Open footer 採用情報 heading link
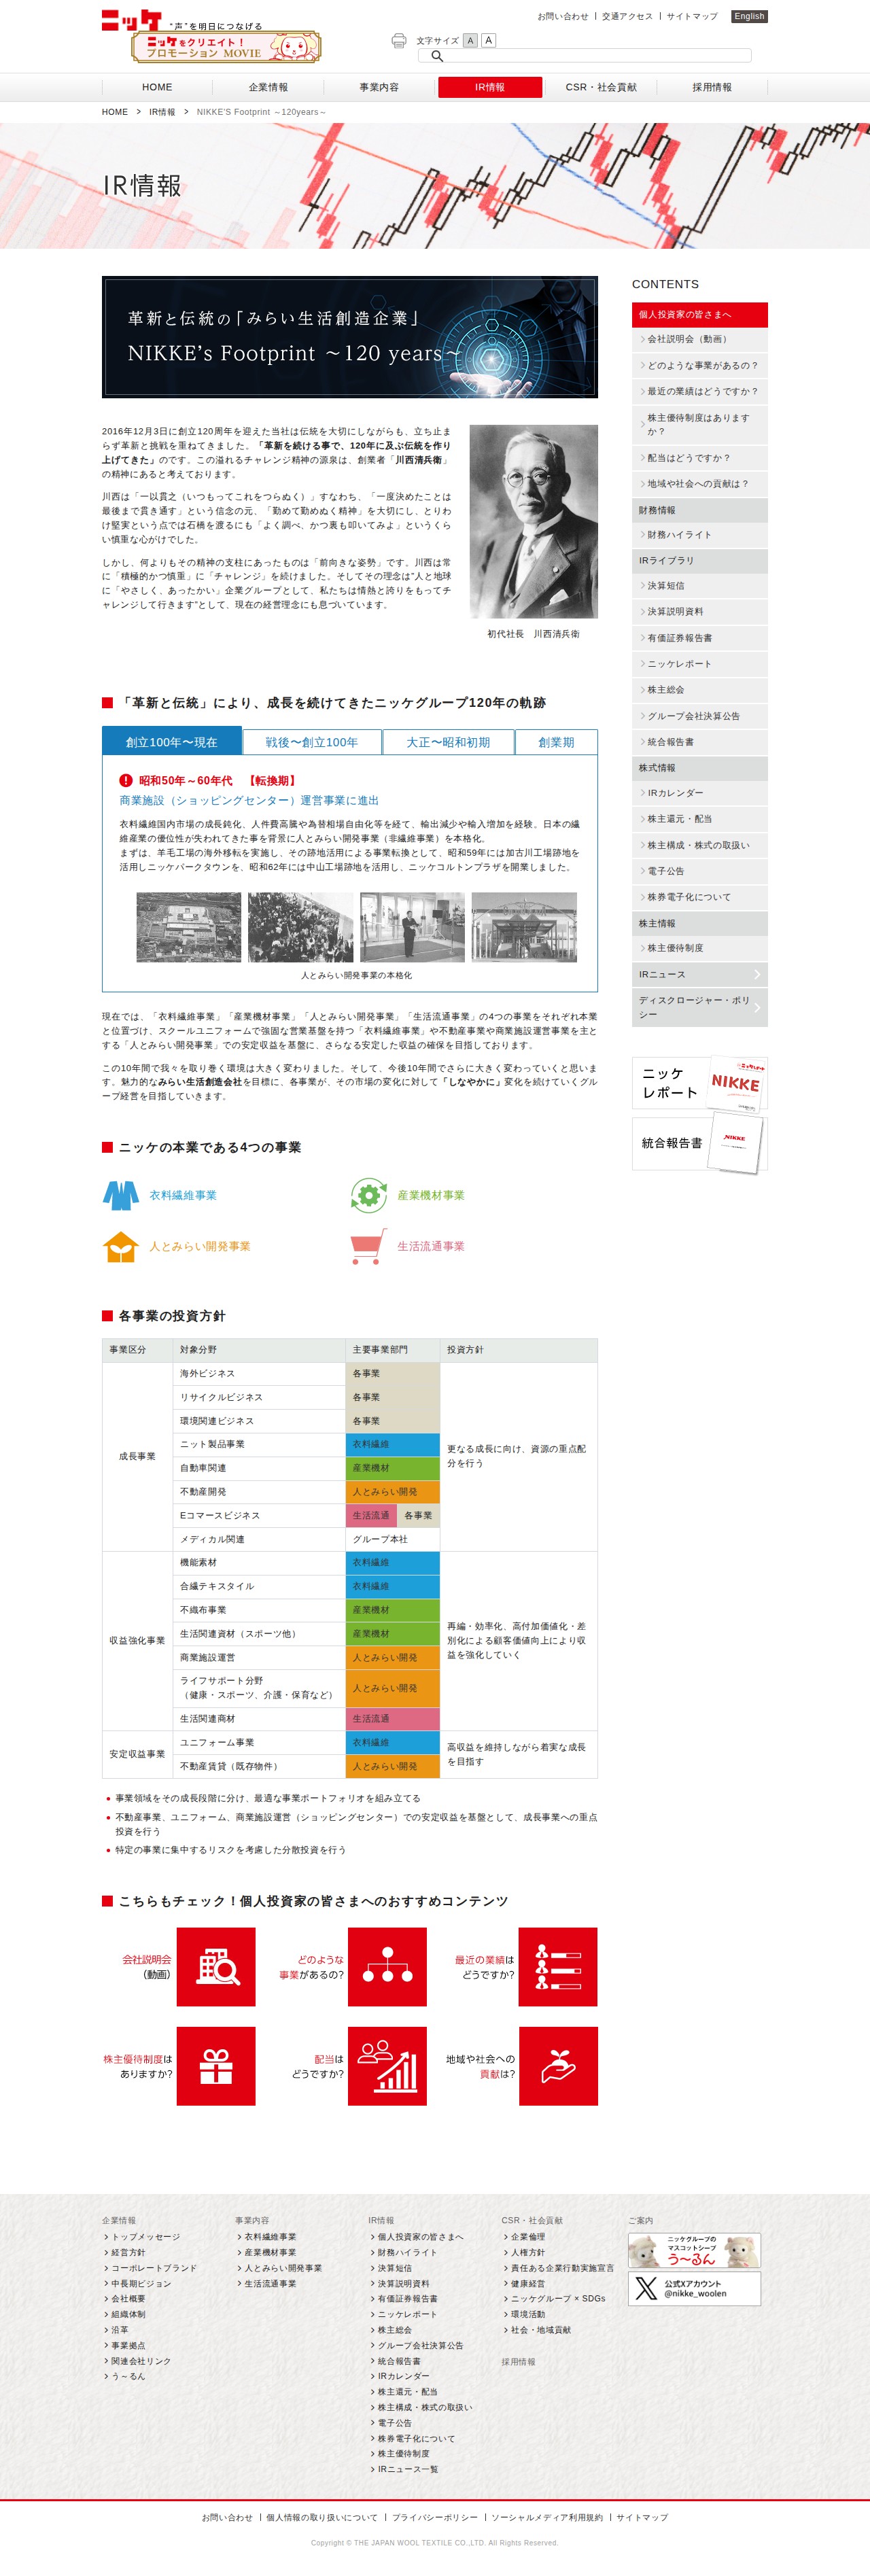870x2576 pixels. pos(518,2362)
